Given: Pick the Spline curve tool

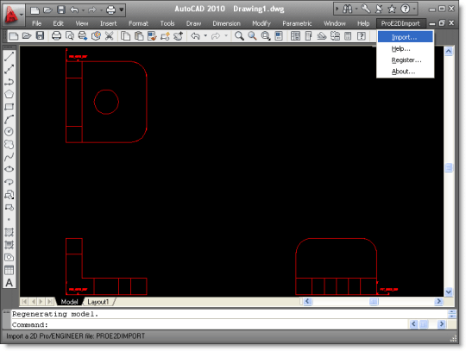Looking at the screenshot, I should point(9,157).
